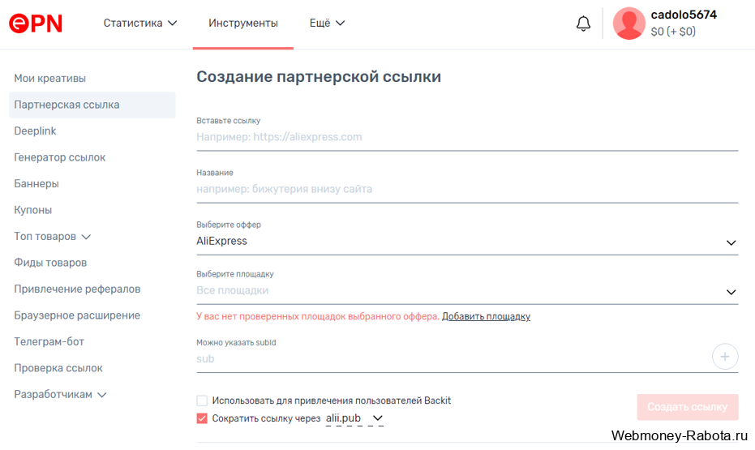Viewport: 755px width, 450px height.
Task: Expand Разработчикам submenu
Action: click(x=60, y=395)
